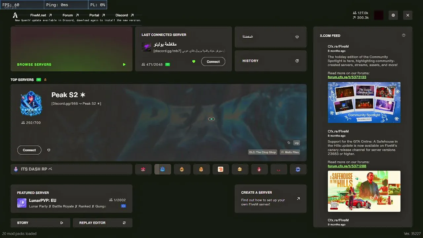Open the forum.cfx.re/t/5373133 link
This screenshot has height=238, width=423.
(347, 77)
